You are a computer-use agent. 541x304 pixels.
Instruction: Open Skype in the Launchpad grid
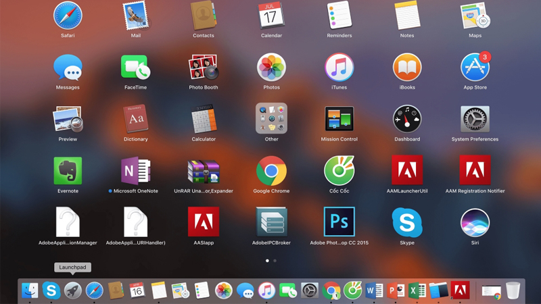coord(407,223)
